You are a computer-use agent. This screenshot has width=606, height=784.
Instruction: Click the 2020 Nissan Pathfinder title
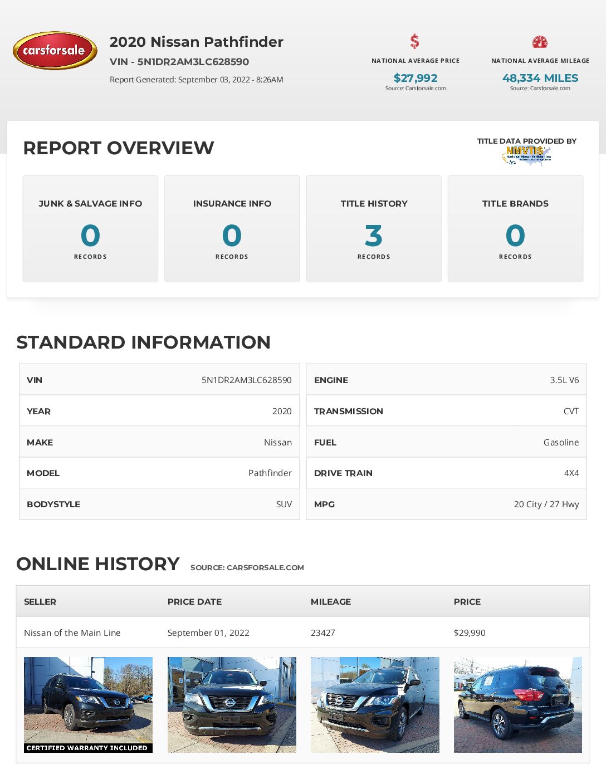[x=197, y=42]
